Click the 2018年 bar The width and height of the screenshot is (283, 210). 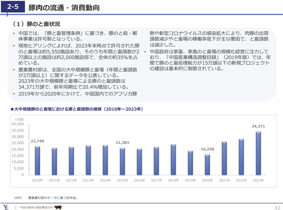(x=173, y=160)
